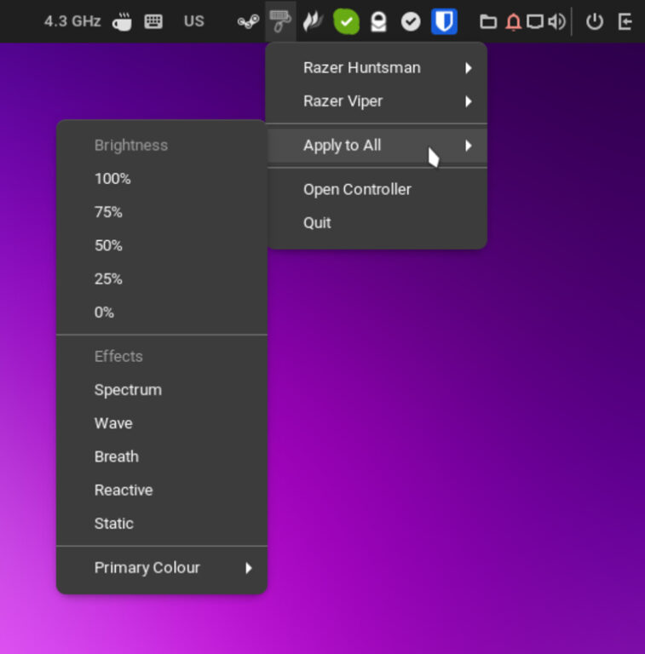Click the Razer keyboard-mouse tray icon
The image size is (645, 654).
(280, 21)
